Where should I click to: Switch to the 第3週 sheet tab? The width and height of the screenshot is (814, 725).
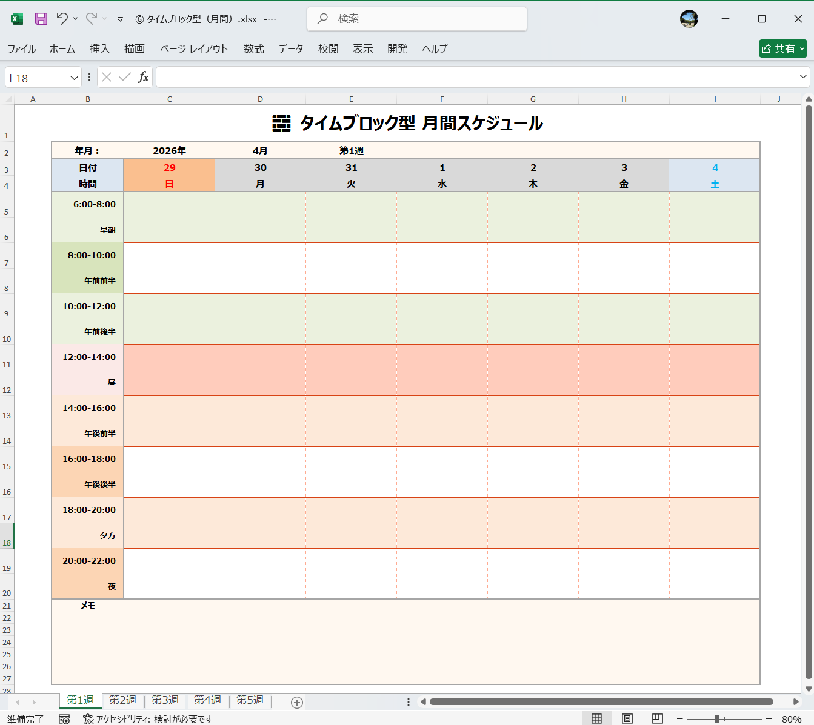coord(165,700)
